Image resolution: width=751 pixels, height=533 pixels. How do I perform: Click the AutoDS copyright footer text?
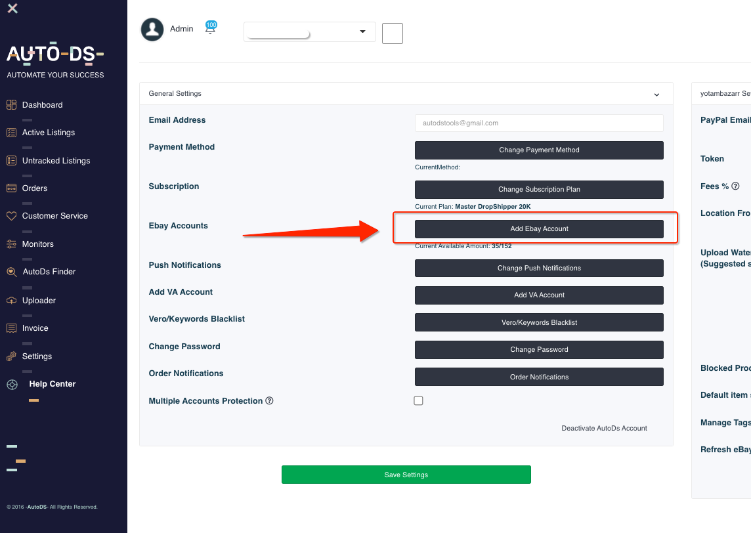point(53,507)
